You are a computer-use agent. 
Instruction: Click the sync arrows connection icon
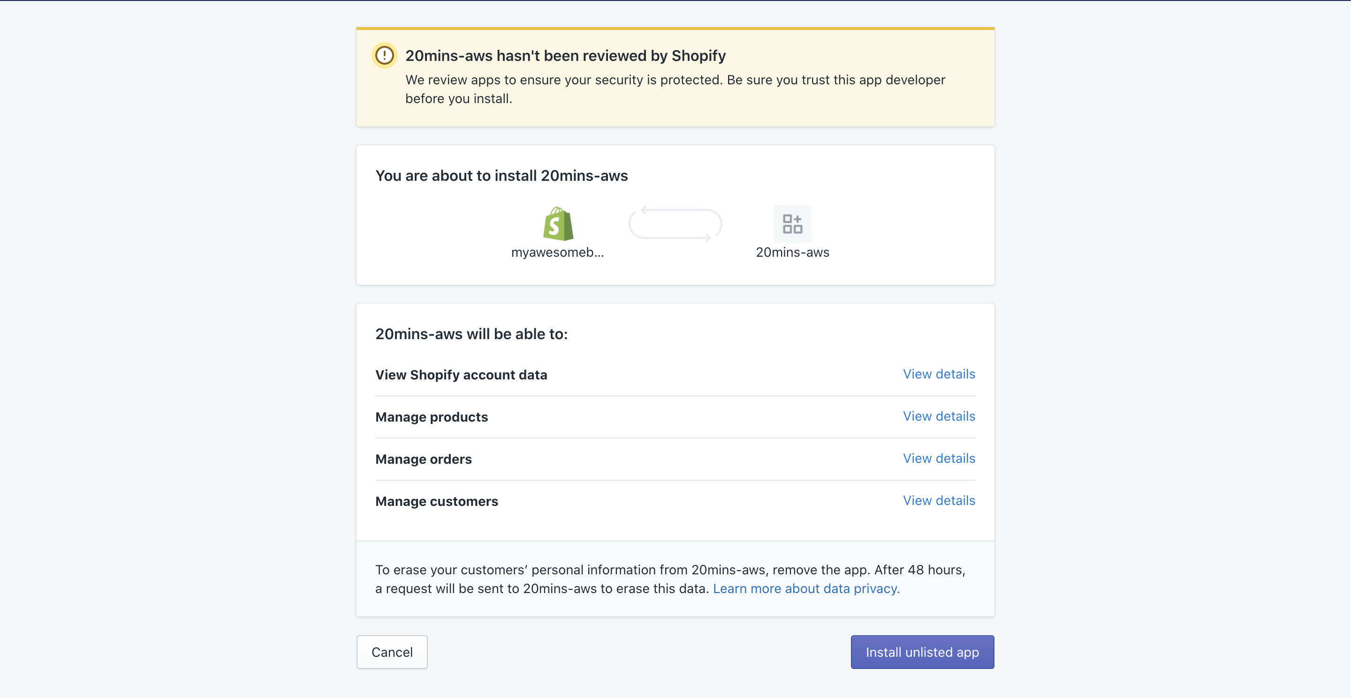click(675, 224)
